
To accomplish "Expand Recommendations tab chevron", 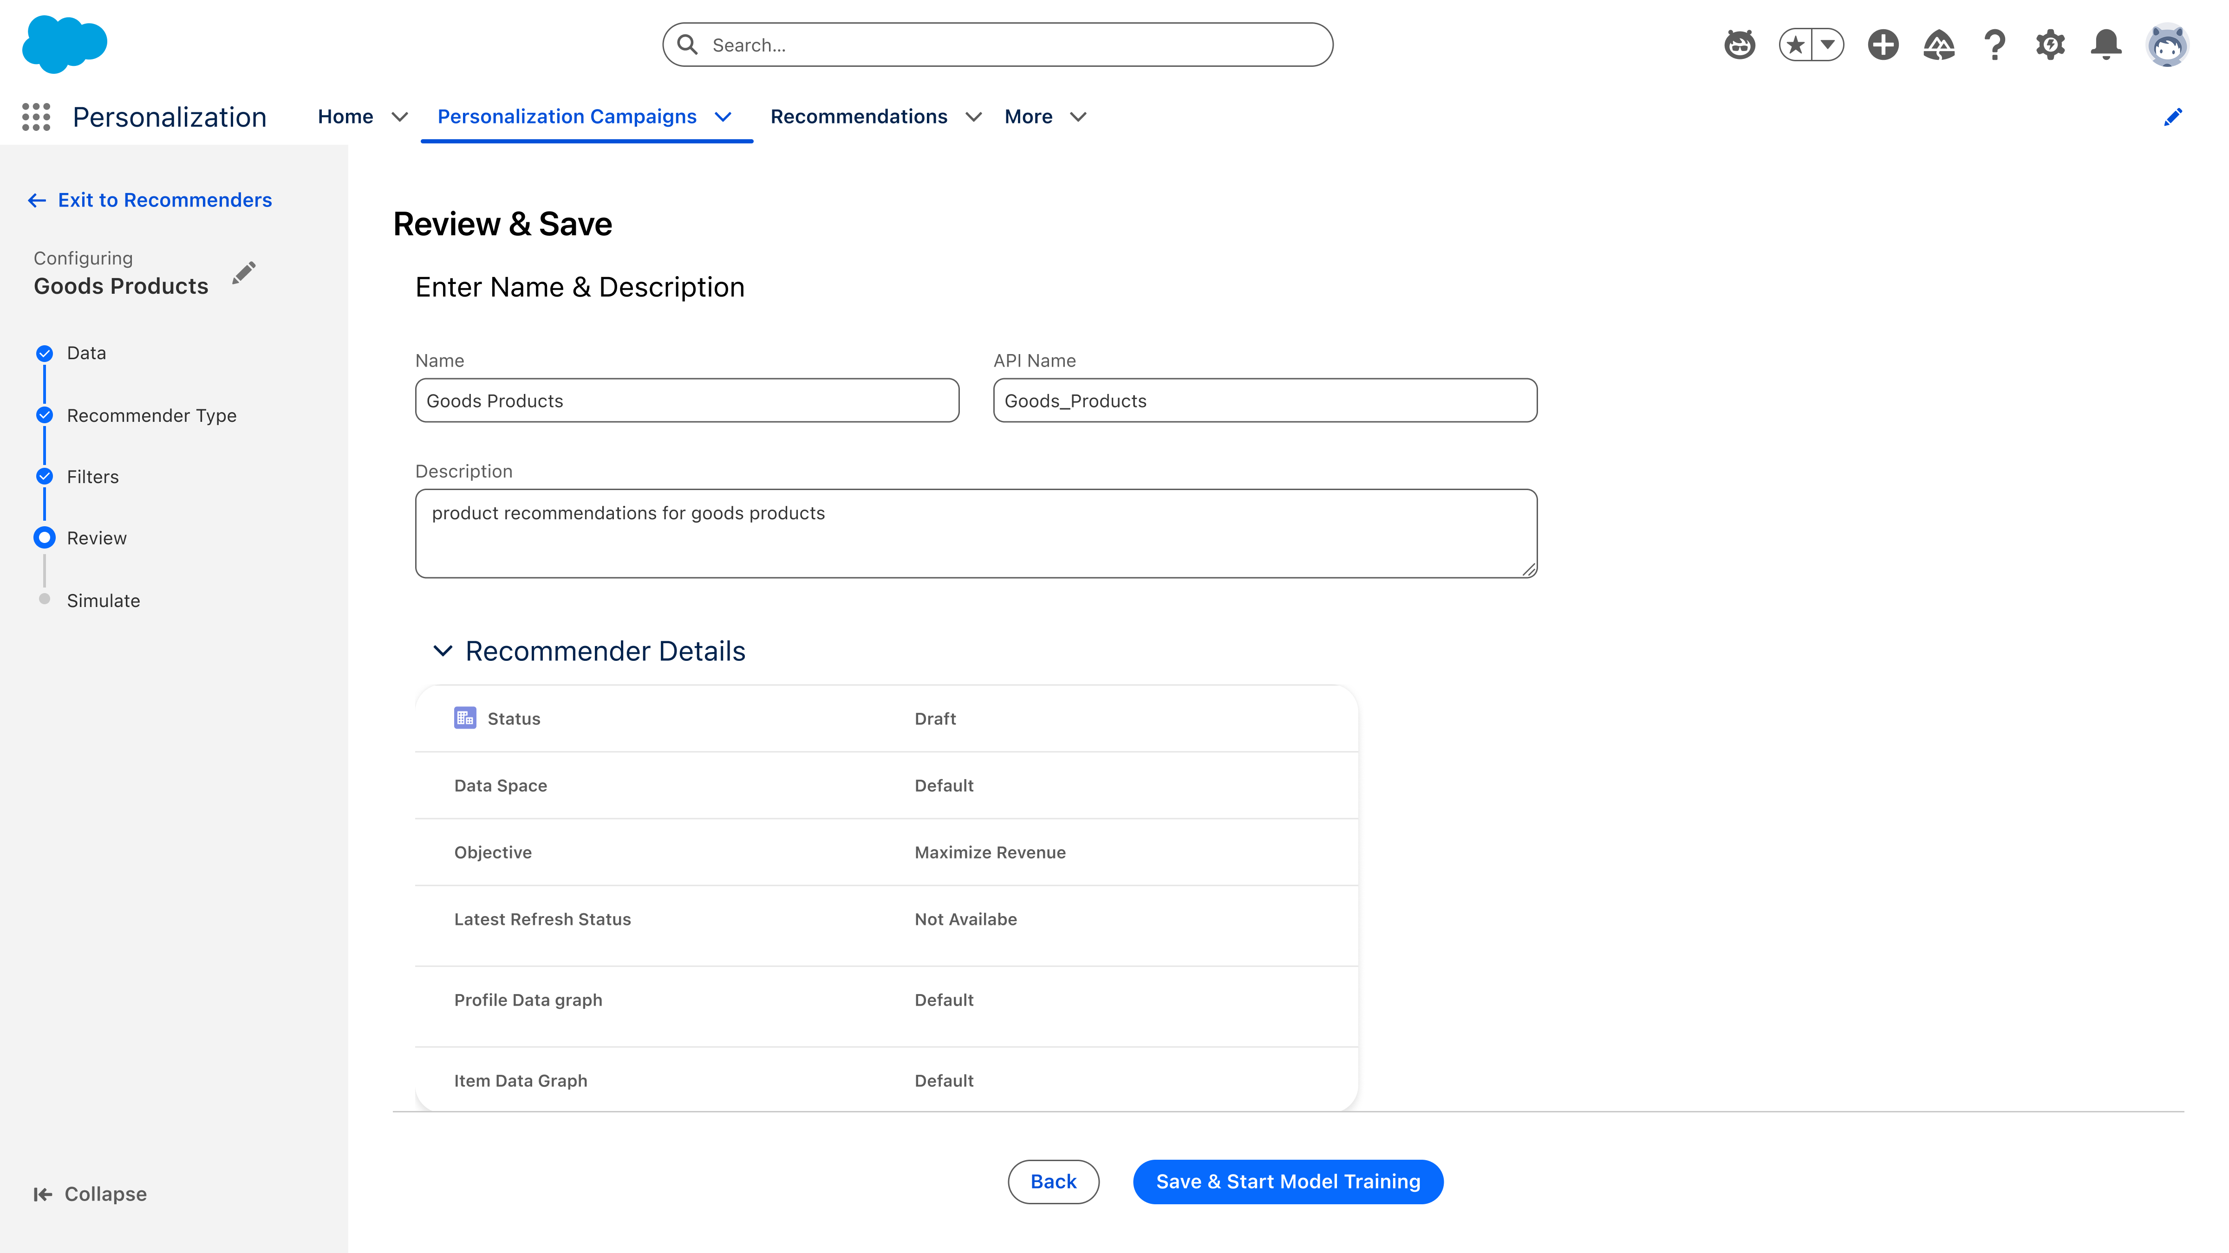I will pos(973,117).
